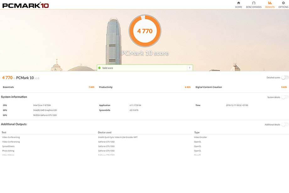Click the PCMark 10 score caption
The image size is (289, 193).
click(145, 53)
